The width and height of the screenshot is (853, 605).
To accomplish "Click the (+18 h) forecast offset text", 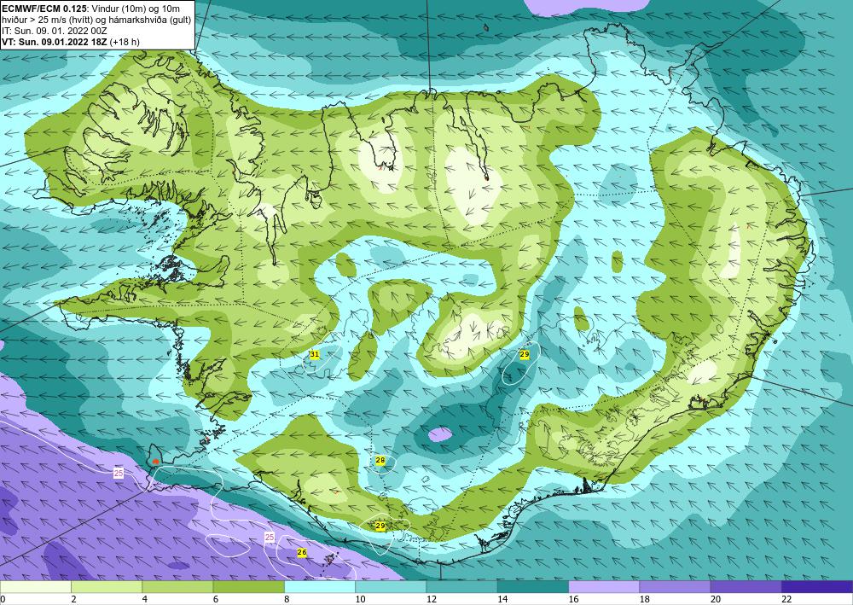I will tap(125, 42).
